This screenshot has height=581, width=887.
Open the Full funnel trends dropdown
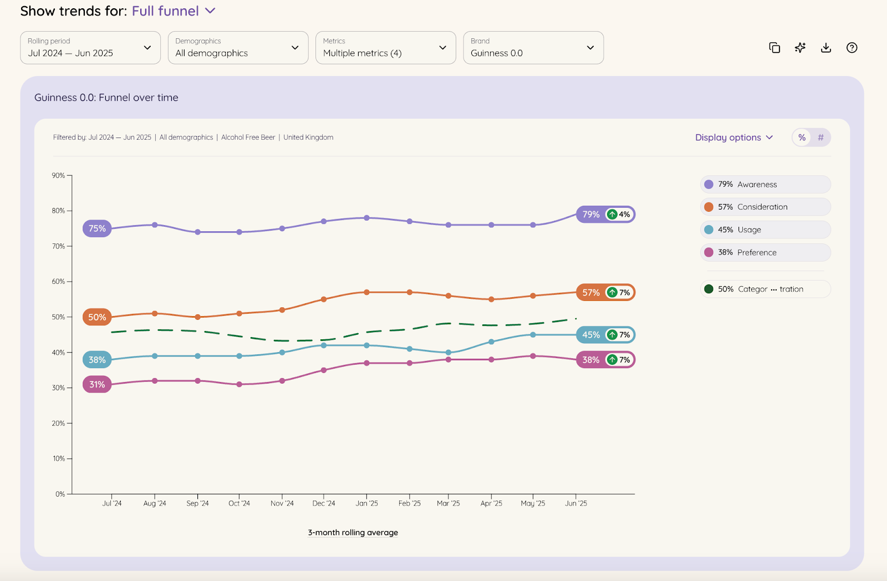174,11
